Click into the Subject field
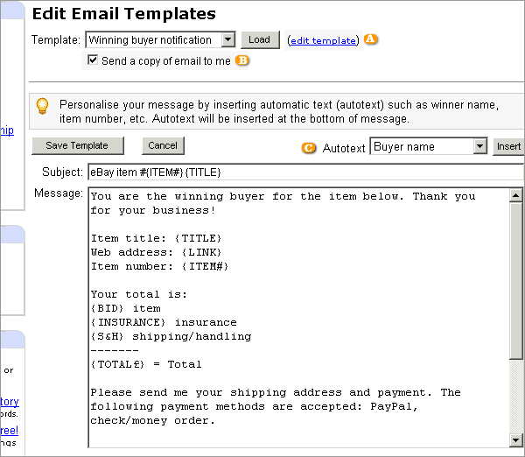525x457 pixels. (297, 172)
